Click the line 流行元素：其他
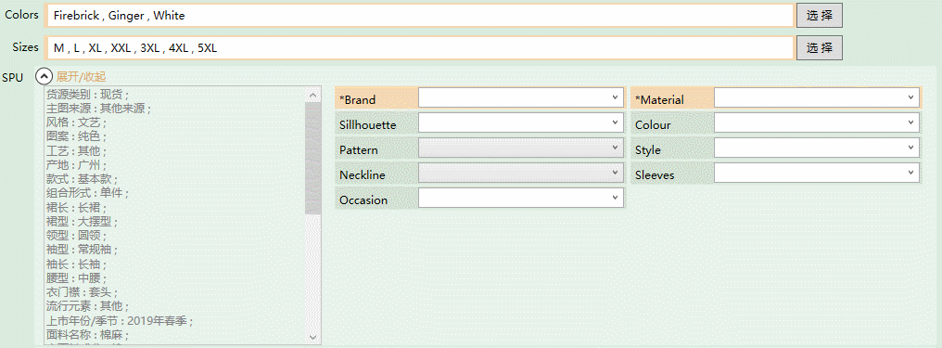The height and width of the screenshot is (348, 942). (x=88, y=306)
